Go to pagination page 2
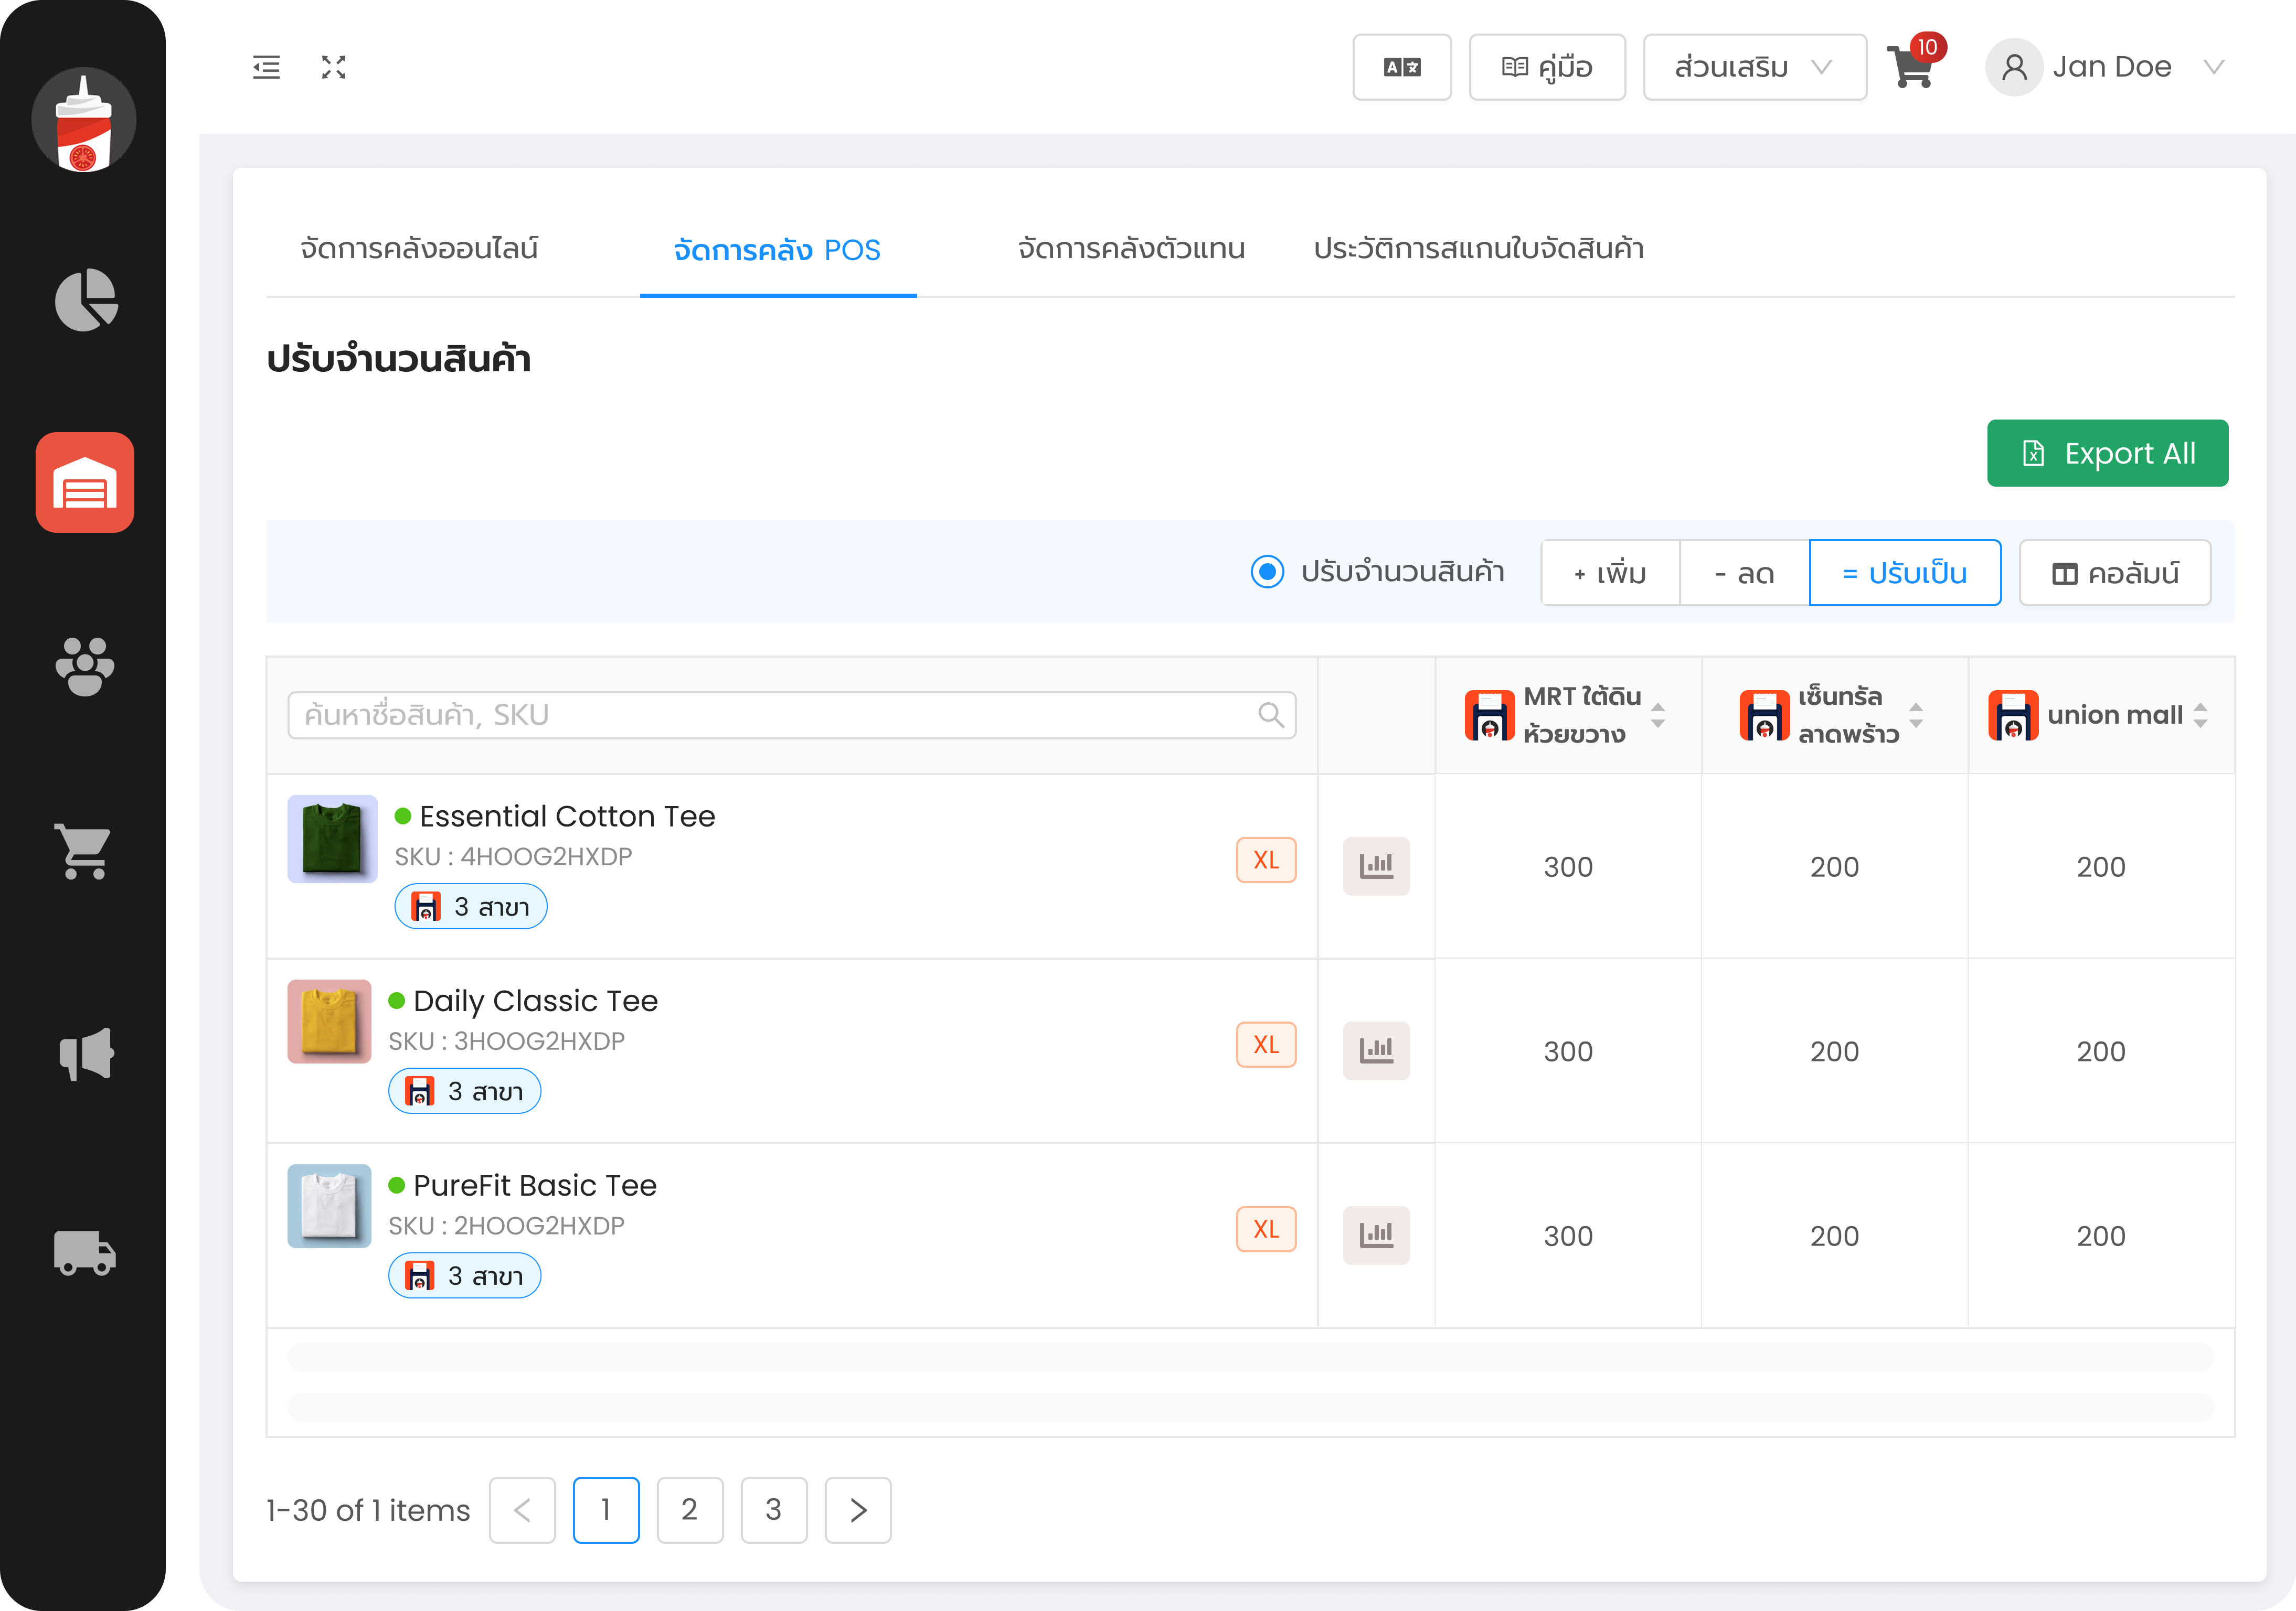This screenshot has height=1611, width=2296. (689, 1509)
